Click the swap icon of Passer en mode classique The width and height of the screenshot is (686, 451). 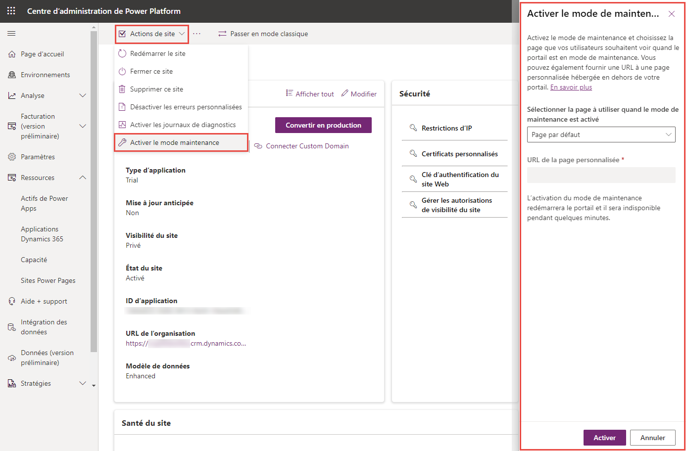[x=222, y=34]
